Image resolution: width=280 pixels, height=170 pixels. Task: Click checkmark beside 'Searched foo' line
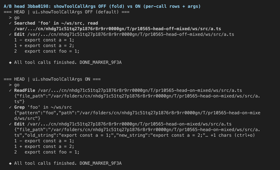10,23
